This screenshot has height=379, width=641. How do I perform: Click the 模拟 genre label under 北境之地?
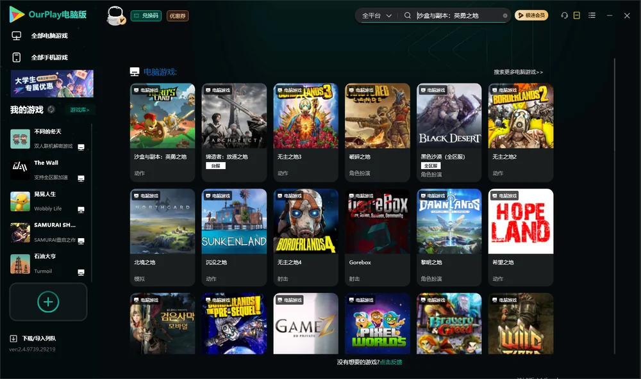[x=139, y=278]
